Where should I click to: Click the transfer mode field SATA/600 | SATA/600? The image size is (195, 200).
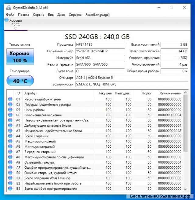[100, 64]
